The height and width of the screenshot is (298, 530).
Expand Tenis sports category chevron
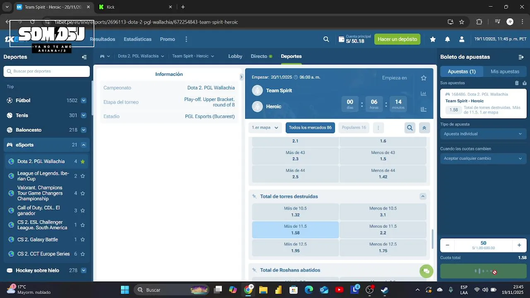(x=84, y=115)
